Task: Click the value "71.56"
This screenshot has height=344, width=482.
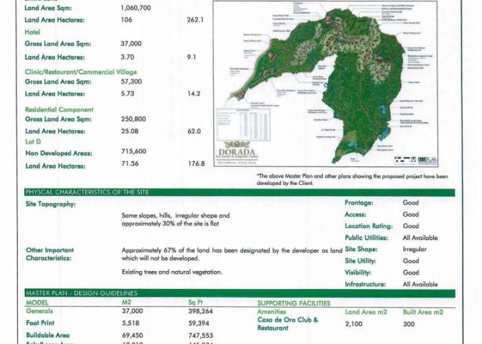Action: pyautogui.click(x=129, y=164)
